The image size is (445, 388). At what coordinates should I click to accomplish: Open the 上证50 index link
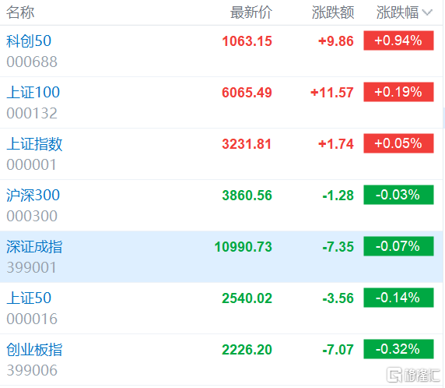29,298
